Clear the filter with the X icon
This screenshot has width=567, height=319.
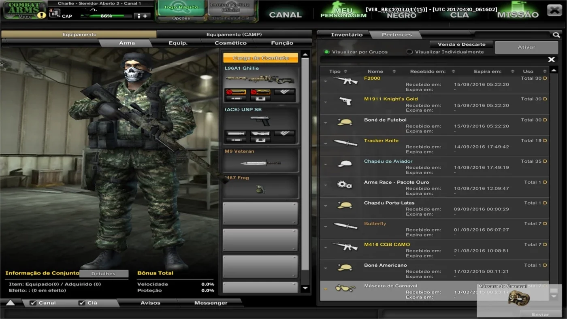point(551,60)
